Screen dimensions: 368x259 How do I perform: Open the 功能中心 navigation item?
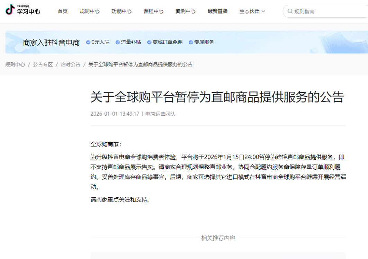pyautogui.click(x=122, y=11)
